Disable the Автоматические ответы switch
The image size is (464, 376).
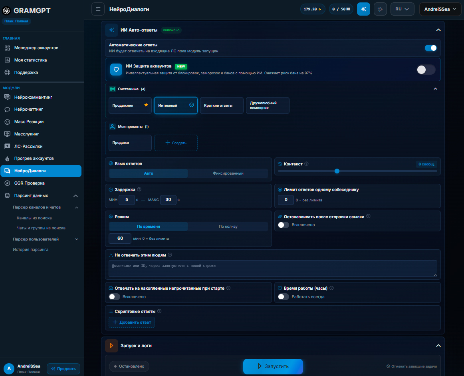tap(430, 48)
